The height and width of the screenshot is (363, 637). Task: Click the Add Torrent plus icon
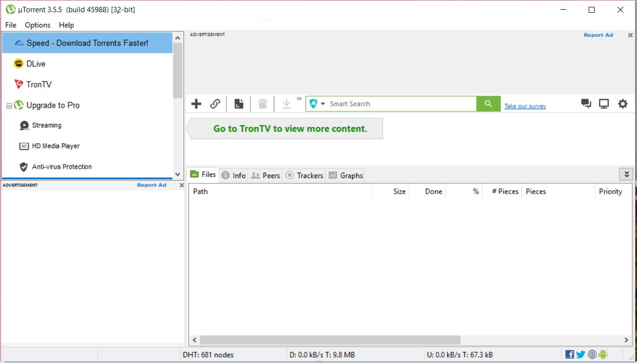point(196,104)
